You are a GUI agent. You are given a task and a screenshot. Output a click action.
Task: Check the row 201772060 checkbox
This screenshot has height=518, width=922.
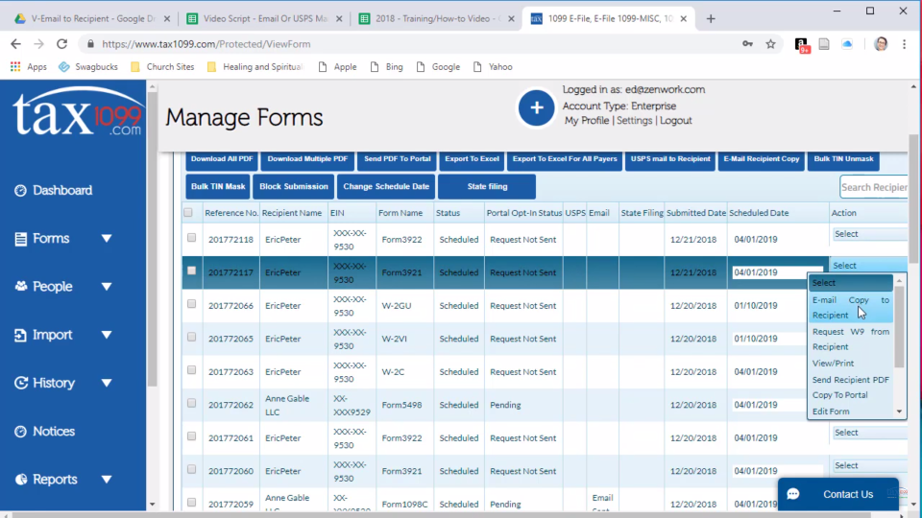[192, 469]
